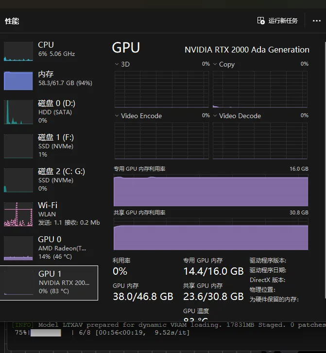Screen dimensions: 326x353
Task: Open Disk 2 (C: G:) entry
Action: pos(49,180)
